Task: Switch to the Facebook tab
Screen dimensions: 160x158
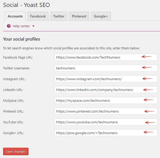Action: pyautogui.click(x=38, y=16)
